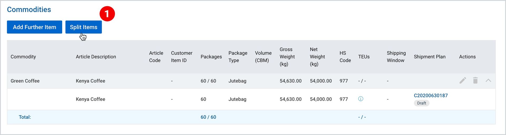Click the Total packages value 60 / 60
Image resolution: width=506 pixels, height=135 pixels.
click(208, 117)
